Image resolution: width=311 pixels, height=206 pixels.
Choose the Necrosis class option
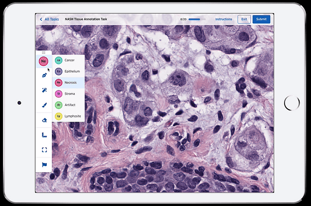click(x=68, y=83)
